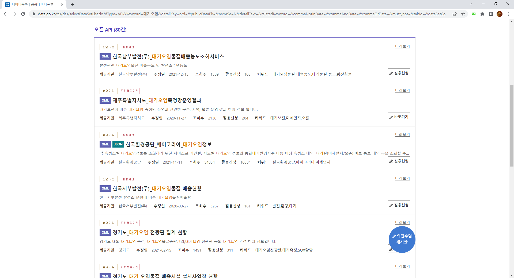Open a new browser tab
The image size is (514, 278).
pos(72,5)
